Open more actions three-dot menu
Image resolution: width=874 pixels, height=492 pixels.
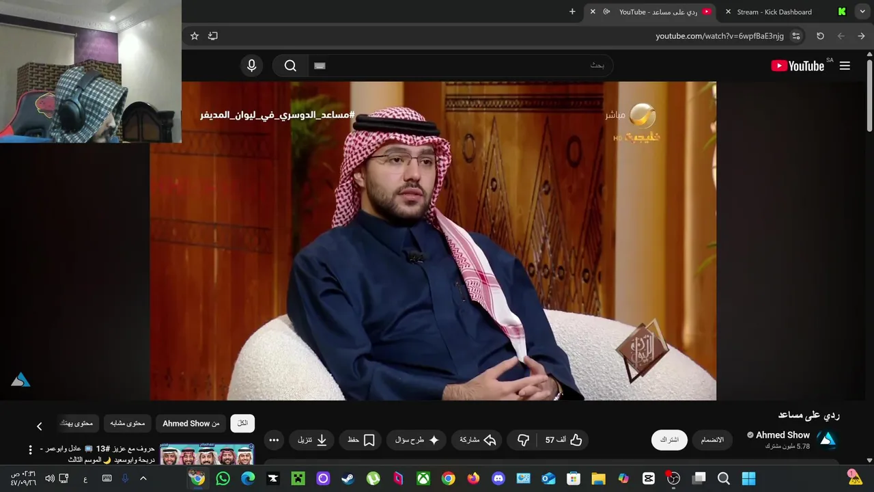pos(274,440)
